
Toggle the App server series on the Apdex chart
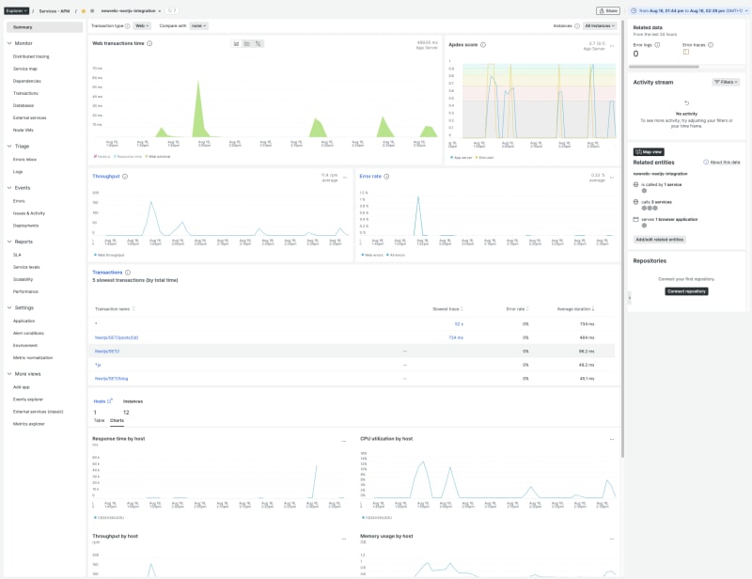pos(462,156)
